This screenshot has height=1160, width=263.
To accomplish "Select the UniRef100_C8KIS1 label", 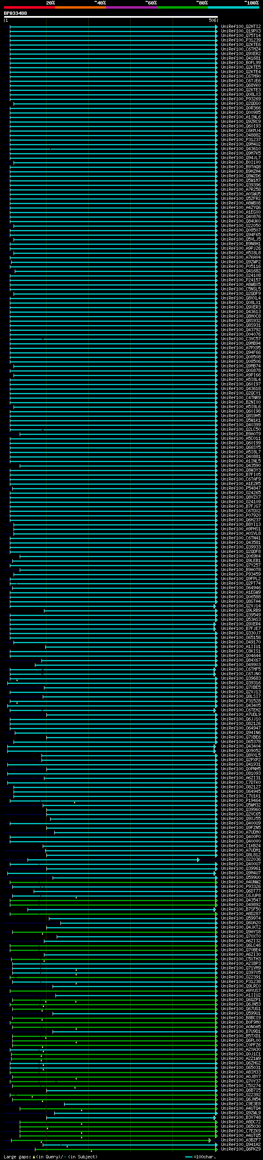I will [241, 651].
